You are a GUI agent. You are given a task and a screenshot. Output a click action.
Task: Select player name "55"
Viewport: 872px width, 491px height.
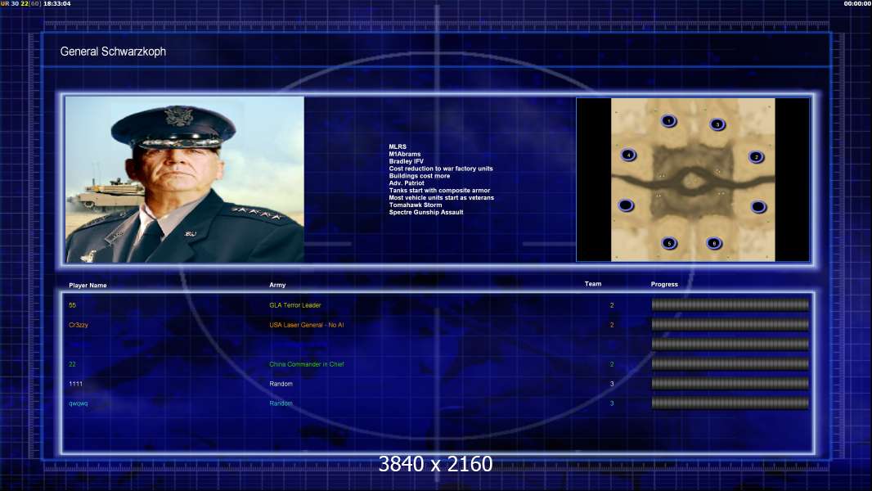click(72, 305)
